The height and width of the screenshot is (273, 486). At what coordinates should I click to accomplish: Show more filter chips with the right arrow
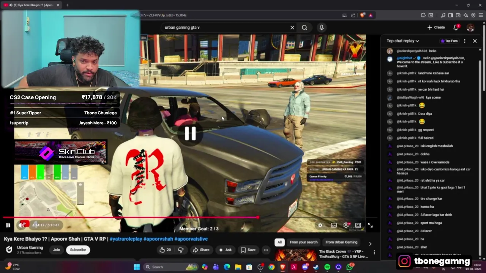pos(370,244)
